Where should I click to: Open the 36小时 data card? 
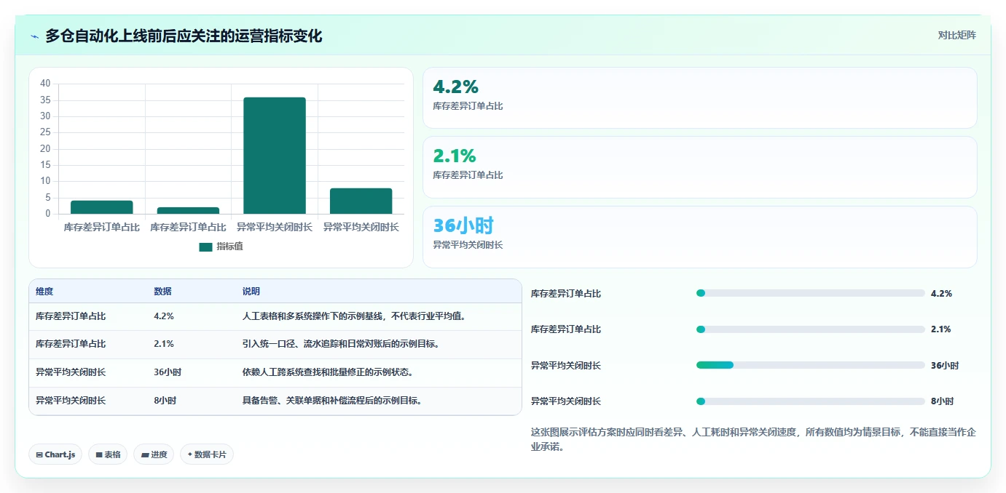[x=699, y=237]
